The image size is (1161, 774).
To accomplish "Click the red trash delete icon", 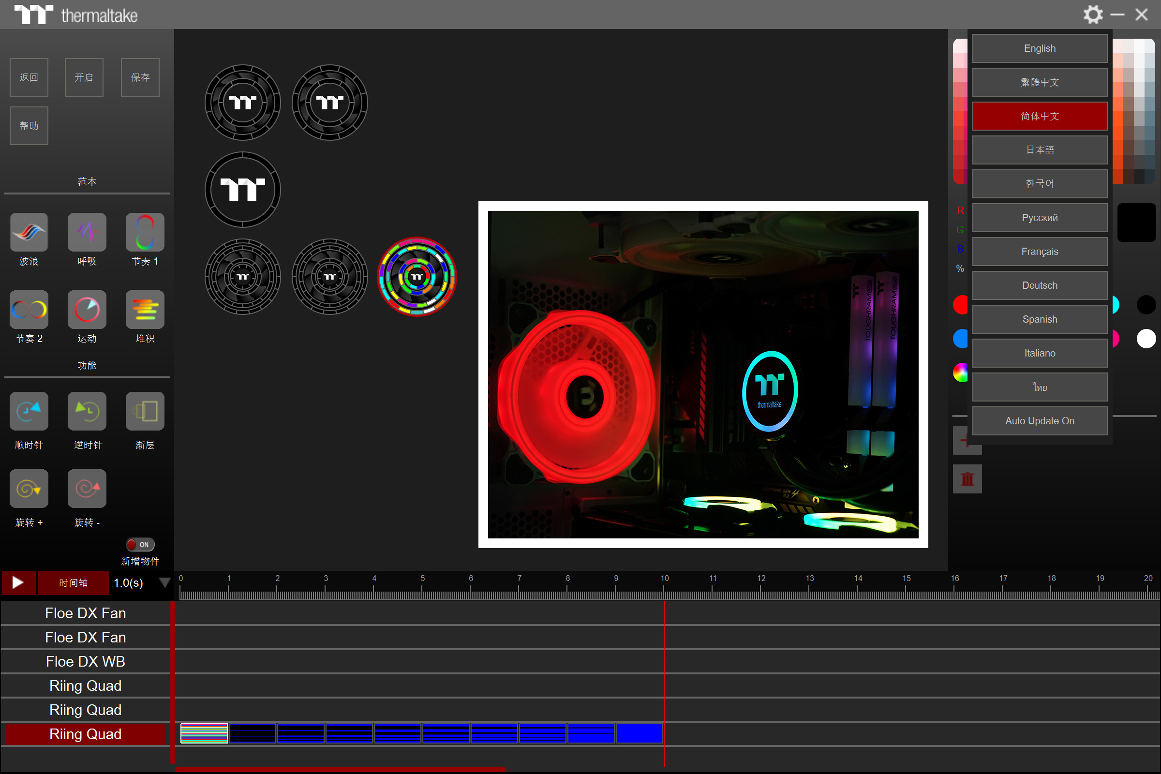I will (967, 479).
